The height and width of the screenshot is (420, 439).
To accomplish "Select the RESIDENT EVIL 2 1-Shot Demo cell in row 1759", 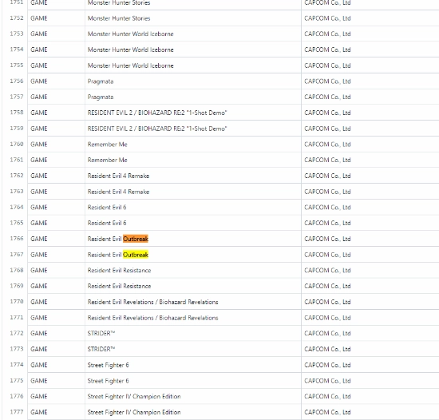I will [193, 129].
